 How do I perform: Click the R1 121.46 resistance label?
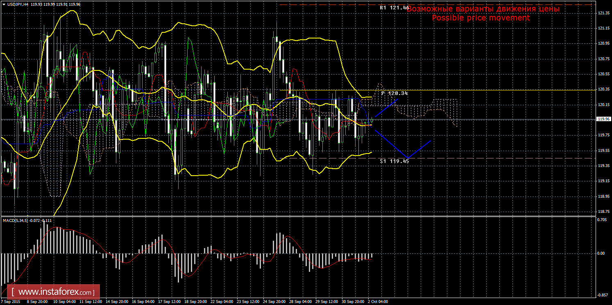click(x=394, y=8)
